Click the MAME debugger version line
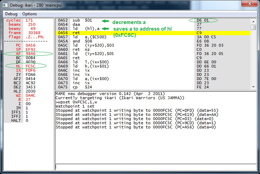This screenshot has width=260, height=174. pyautogui.click(x=110, y=94)
